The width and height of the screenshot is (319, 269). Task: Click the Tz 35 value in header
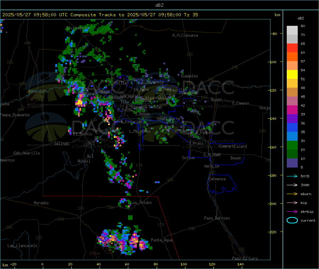(191, 15)
